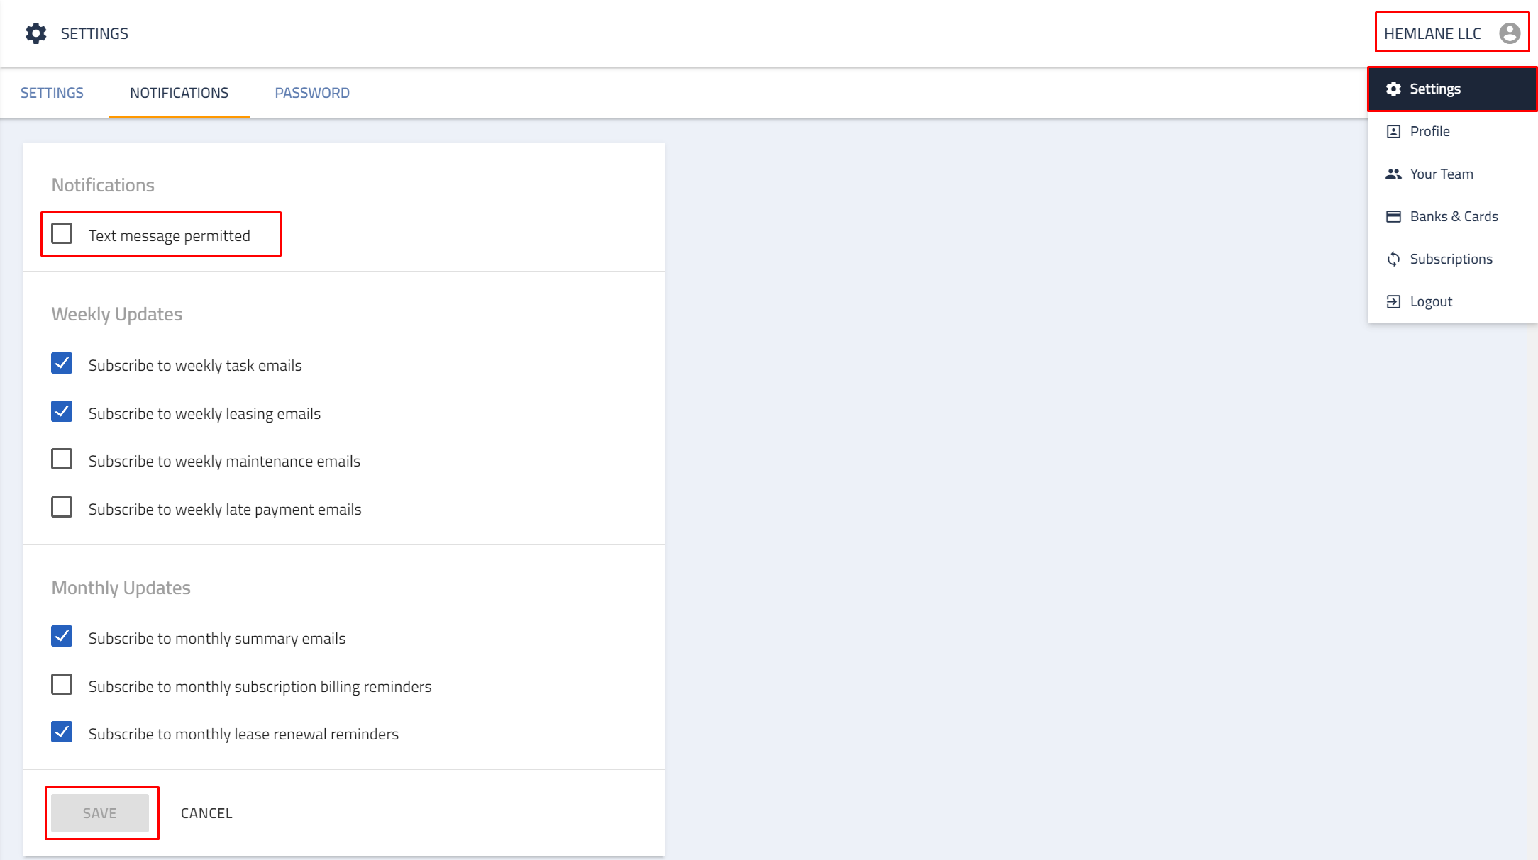This screenshot has width=1538, height=860.
Task: Choose Settings from the account menu
Action: coord(1452,89)
